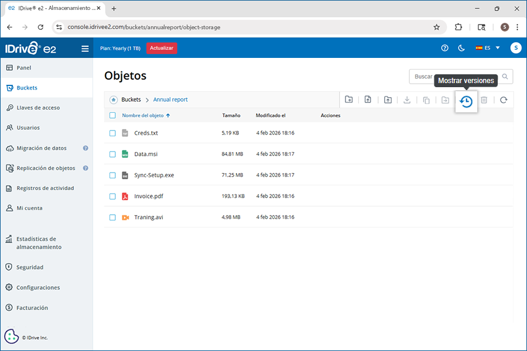Screen dimensions: 527x351
Task: Collapse the sidebar with hamburger menu
Action: coord(85,49)
